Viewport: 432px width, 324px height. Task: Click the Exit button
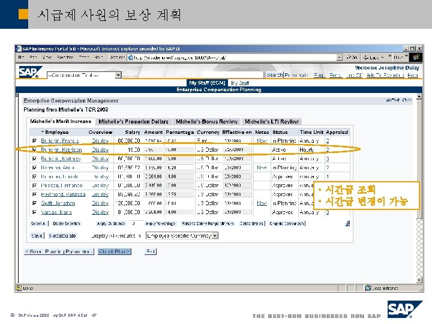(x=151, y=251)
